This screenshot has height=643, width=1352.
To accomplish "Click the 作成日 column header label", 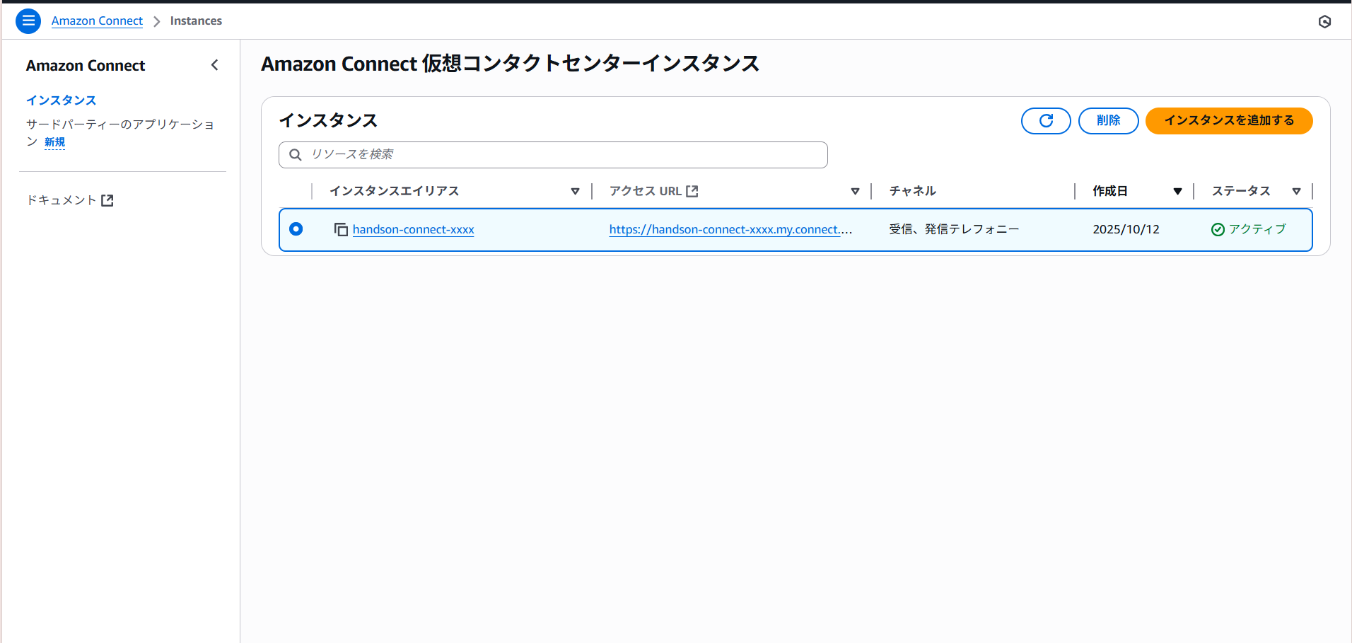I will point(1109,191).
